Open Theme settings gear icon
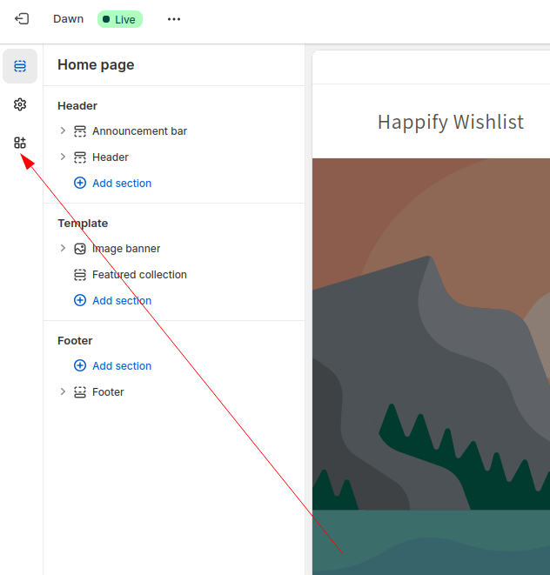 coord(20,104)
